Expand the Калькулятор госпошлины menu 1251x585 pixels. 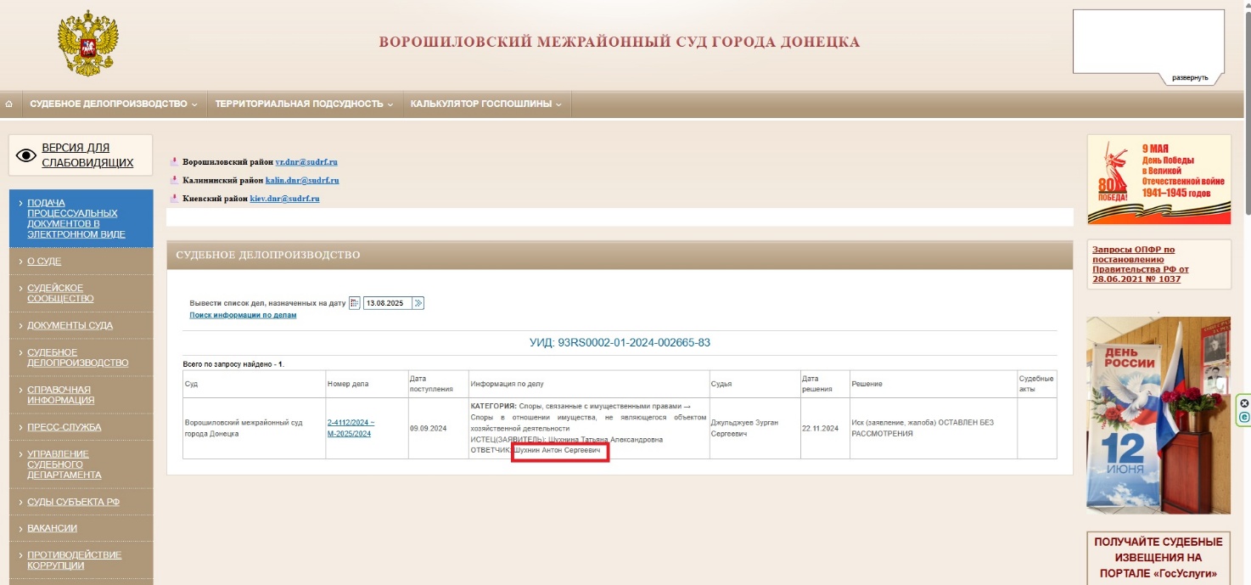pos(486,104)
